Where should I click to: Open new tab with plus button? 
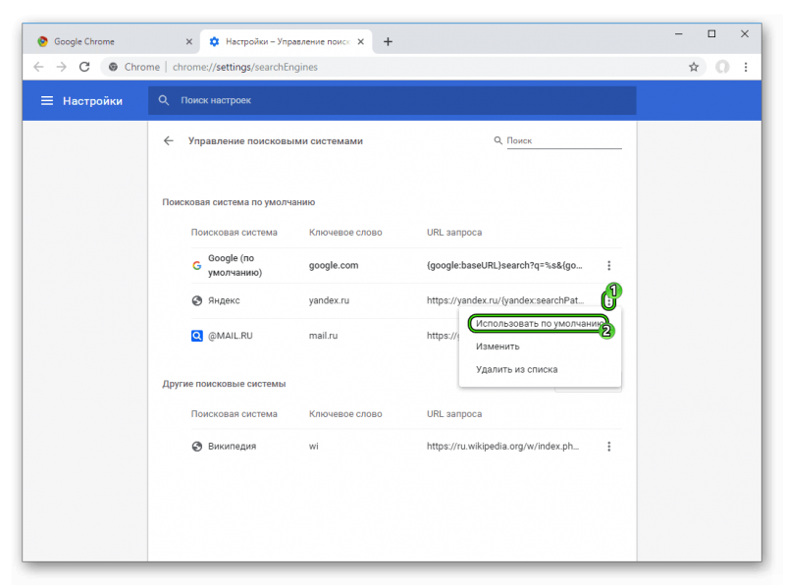[x=388, y=41]
